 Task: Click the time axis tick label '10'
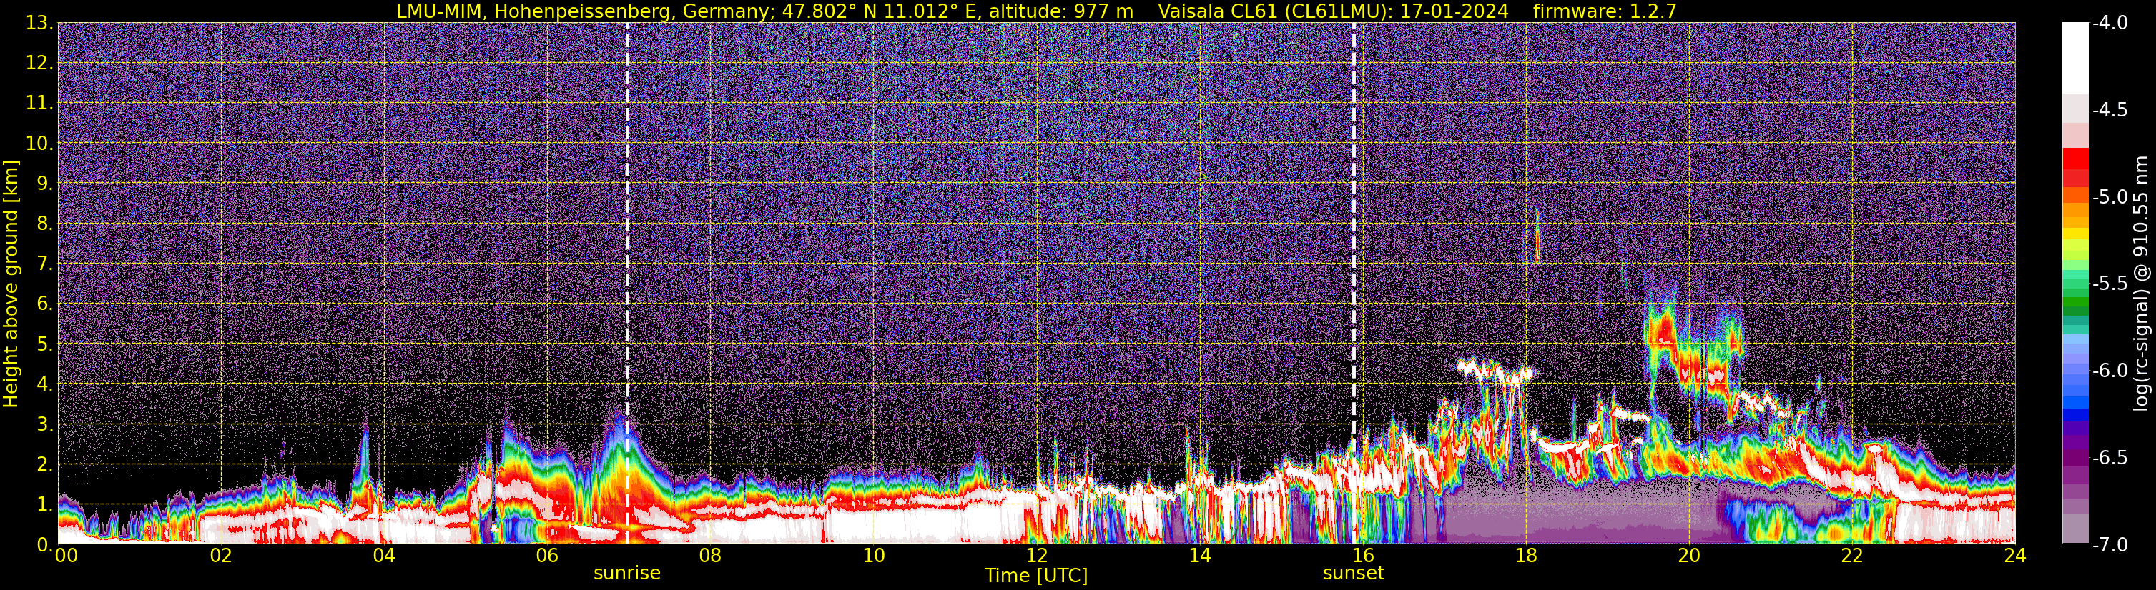(x=874, y=556)
